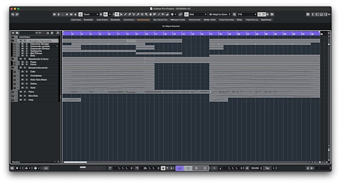Toggle global Write automation button W
The width and height of the screenshot is (341, 184).
click(71, 15)
